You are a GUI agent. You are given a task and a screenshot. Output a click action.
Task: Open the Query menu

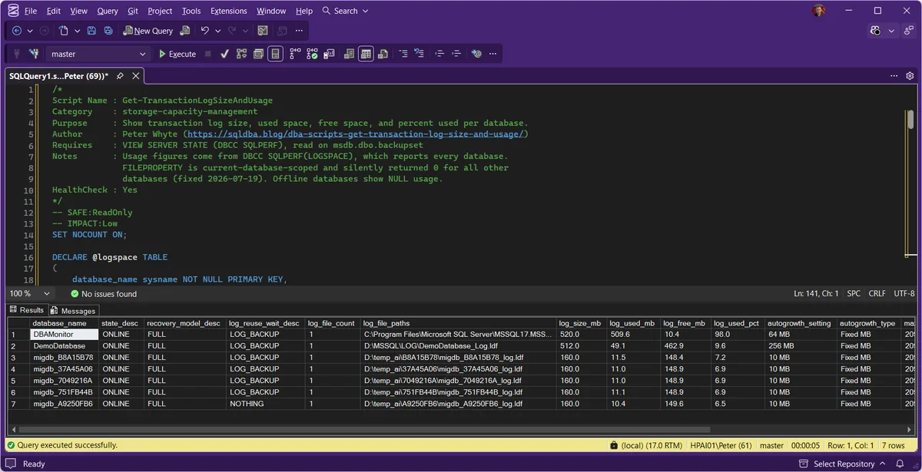[x=108, y=12]
